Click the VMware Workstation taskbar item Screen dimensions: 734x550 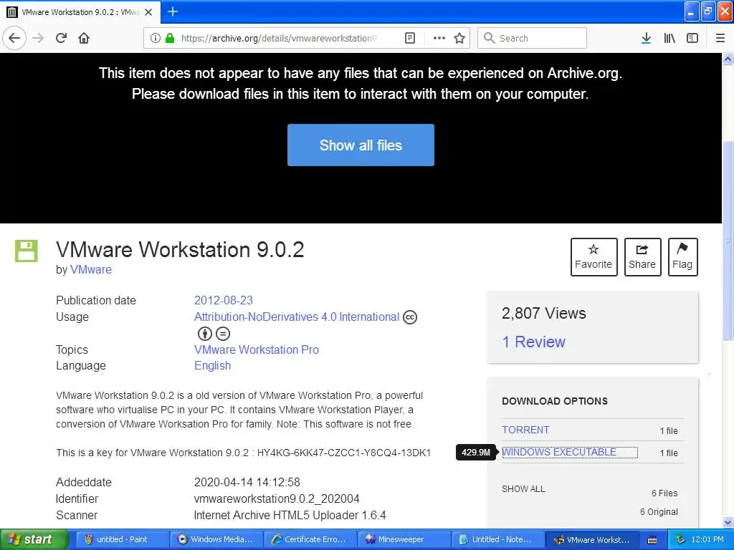(591, 539)
